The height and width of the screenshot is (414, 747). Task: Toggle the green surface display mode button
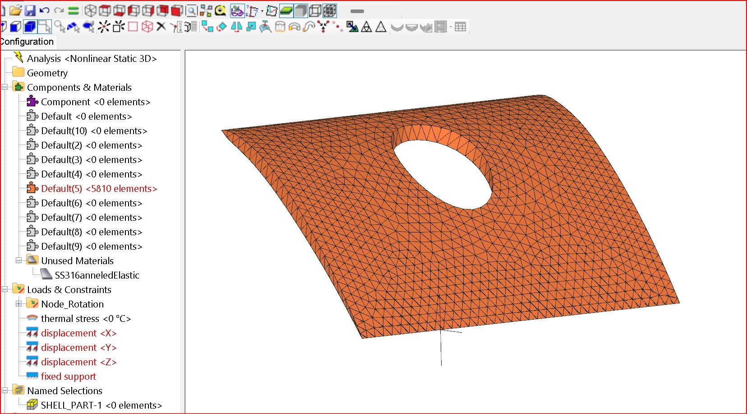pyautogui.click(x=286, y=11)
